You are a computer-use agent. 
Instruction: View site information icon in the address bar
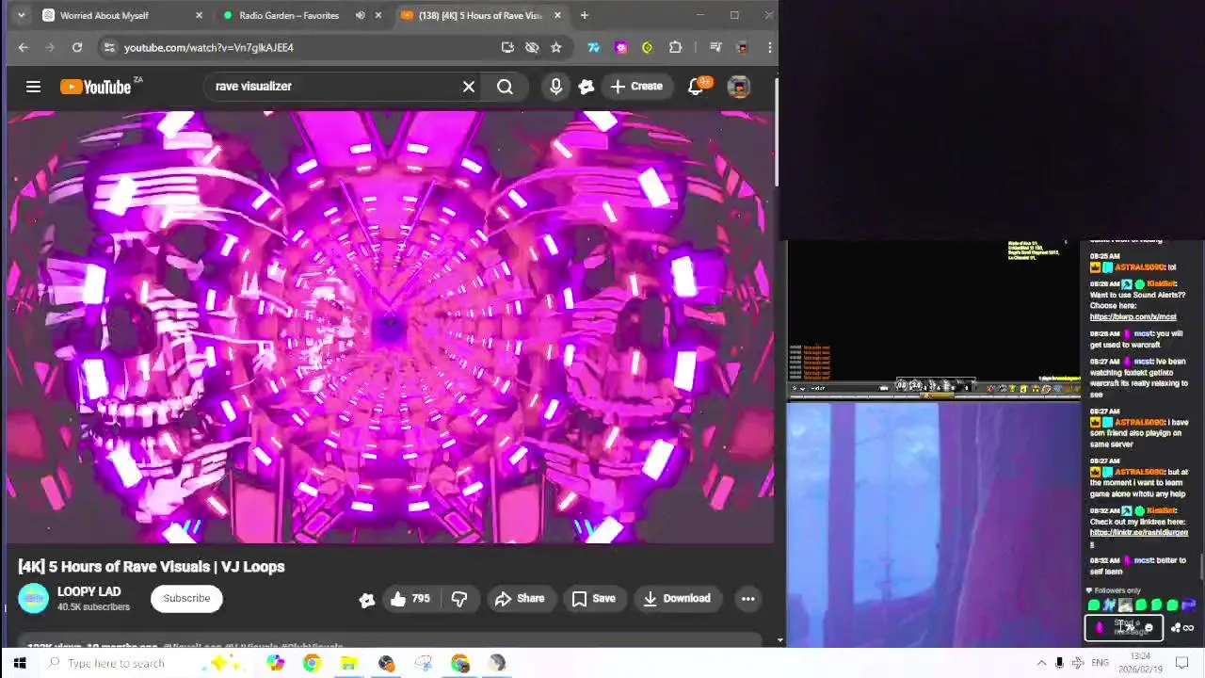tap(109, 47)
